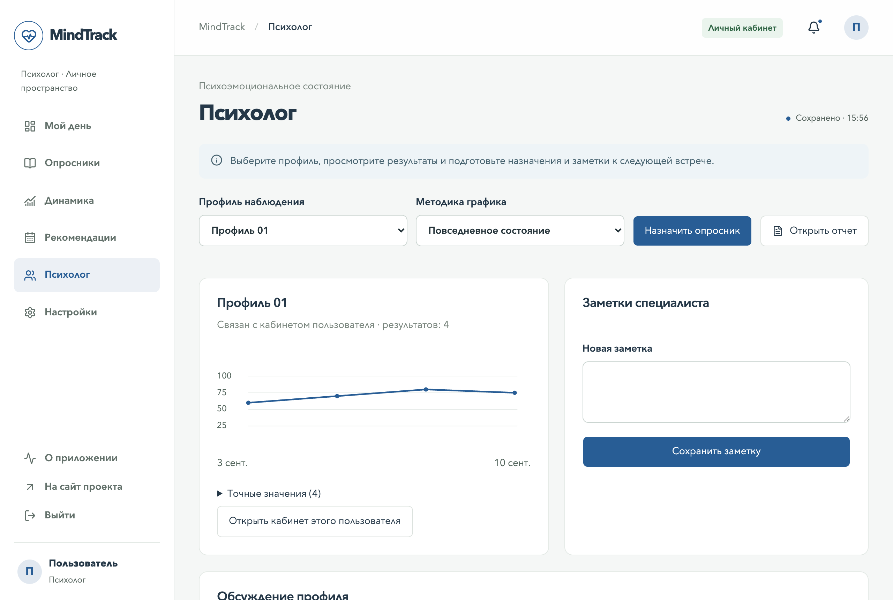The height and width of the screenshot is (600, 893).
Task: Click the first data point on the chart
Action: click(248, 403)
